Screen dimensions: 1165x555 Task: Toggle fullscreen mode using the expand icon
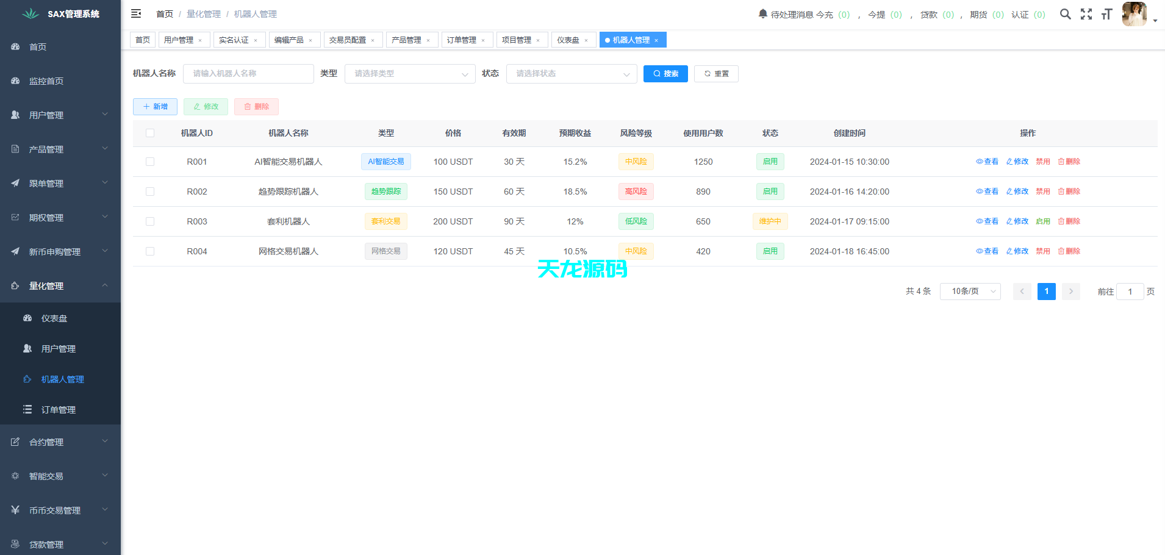pos(1086,13)
